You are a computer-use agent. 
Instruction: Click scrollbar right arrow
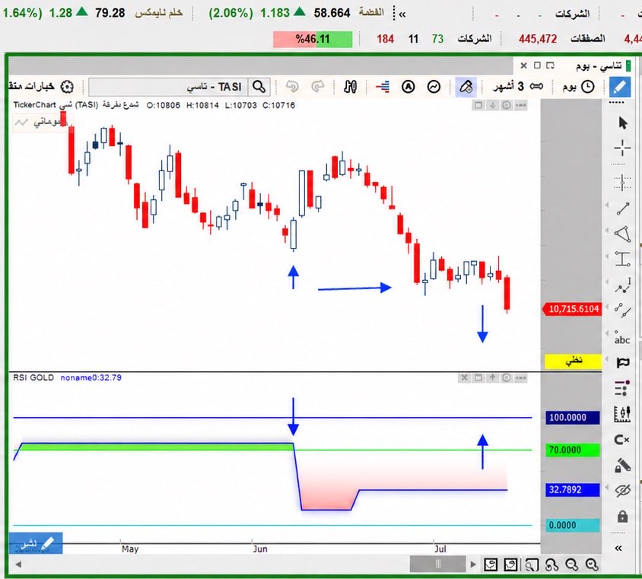click(473, 565)
